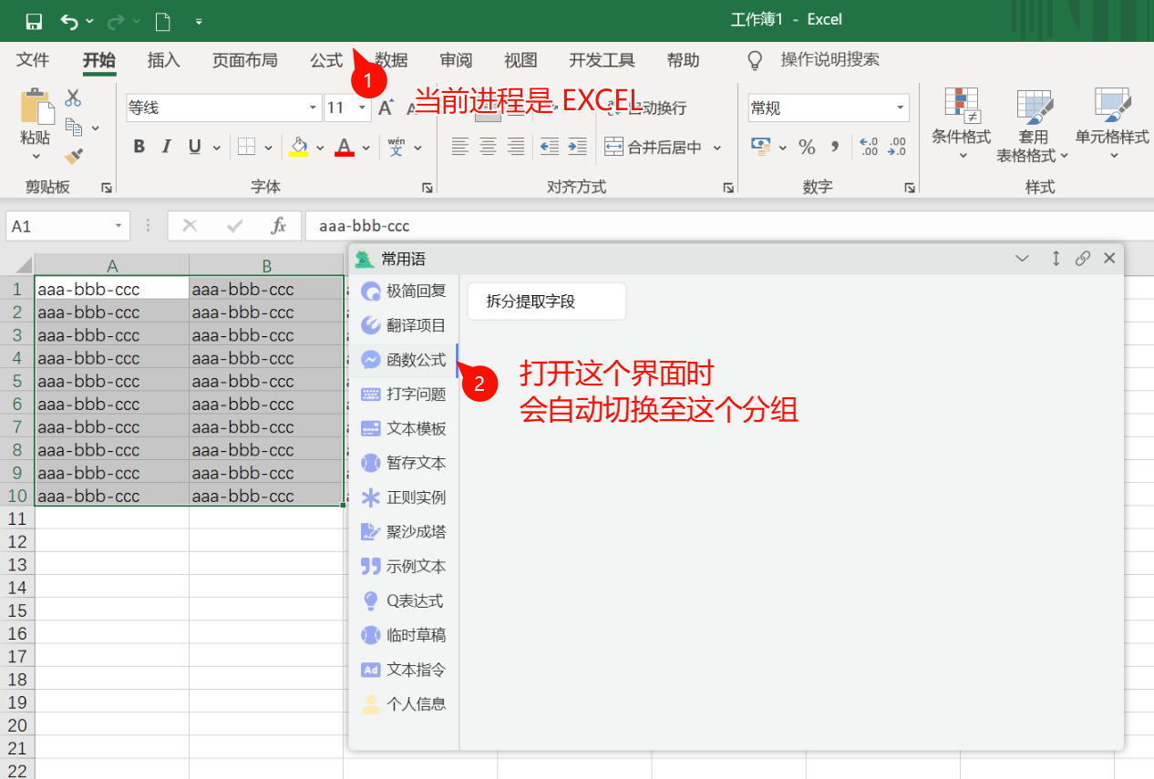The image size is (1154, 779).
Task: Toggle Align Right text alignment
Action: pyautogui.click(x=516, y=147)
